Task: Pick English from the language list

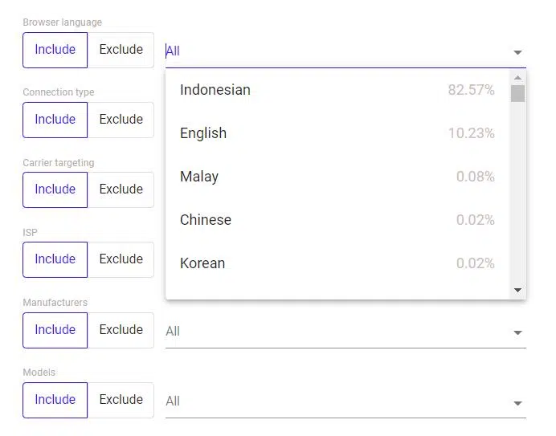Action: coord(337,133)
